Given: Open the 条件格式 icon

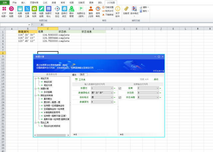Looking at the screenshot, I should (134, 9).
